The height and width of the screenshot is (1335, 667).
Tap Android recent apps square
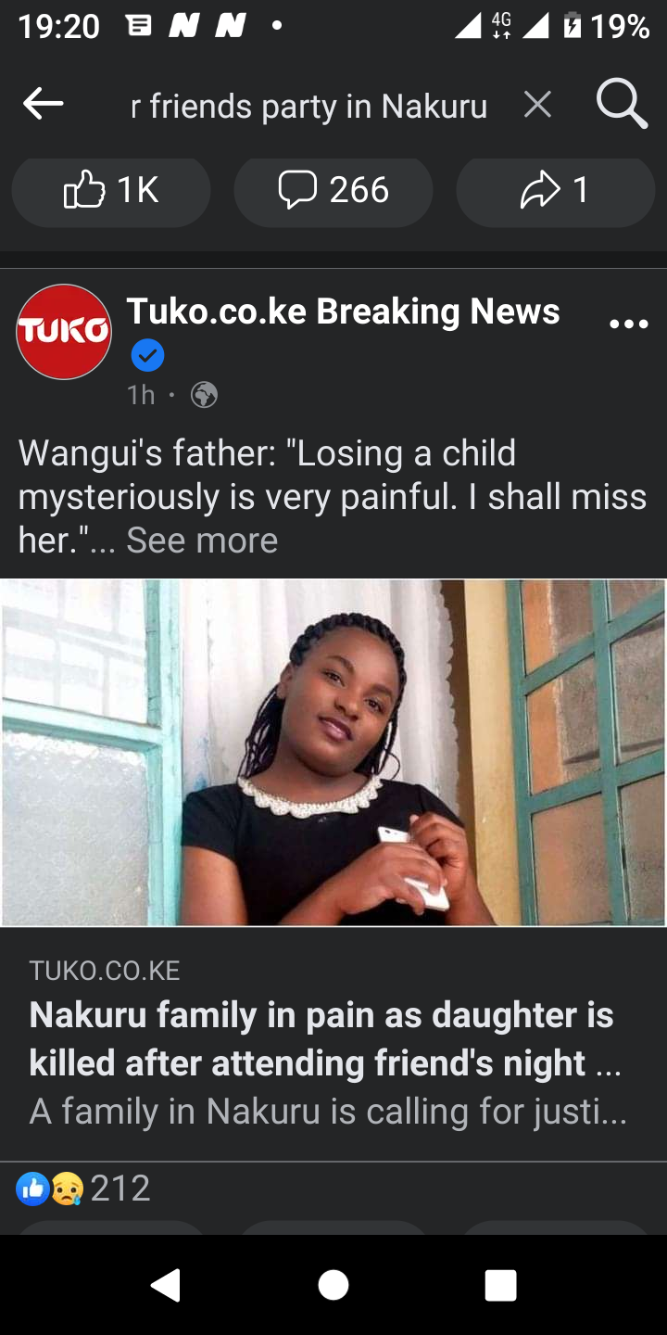click(500, 1286)
